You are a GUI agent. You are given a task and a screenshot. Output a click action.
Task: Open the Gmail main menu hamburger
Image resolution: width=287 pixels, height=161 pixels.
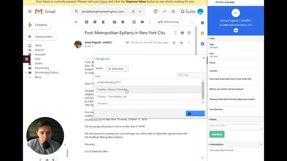pyautogui.click(x=30, y=12)
